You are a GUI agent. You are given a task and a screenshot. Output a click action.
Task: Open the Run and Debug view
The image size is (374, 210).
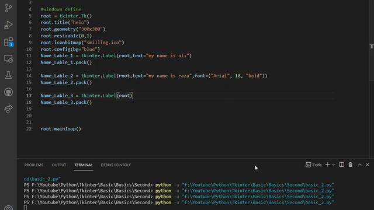coord(8,25)
